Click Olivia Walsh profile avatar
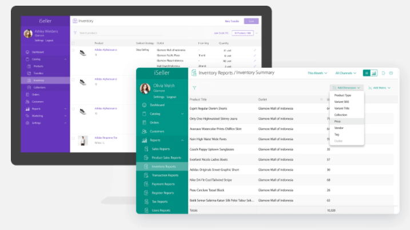The width and height of the screenshot is (410, 230). 145,88
